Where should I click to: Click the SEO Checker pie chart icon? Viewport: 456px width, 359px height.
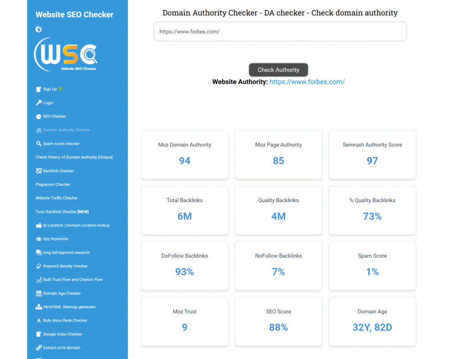[x=38, y=116]
